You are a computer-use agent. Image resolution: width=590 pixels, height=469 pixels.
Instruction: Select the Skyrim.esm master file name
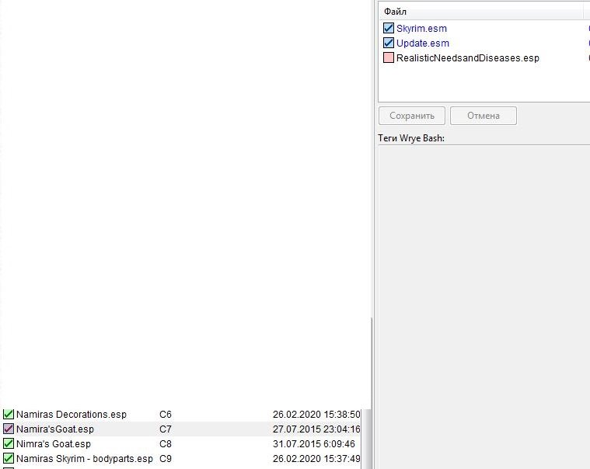click(421, 29)
